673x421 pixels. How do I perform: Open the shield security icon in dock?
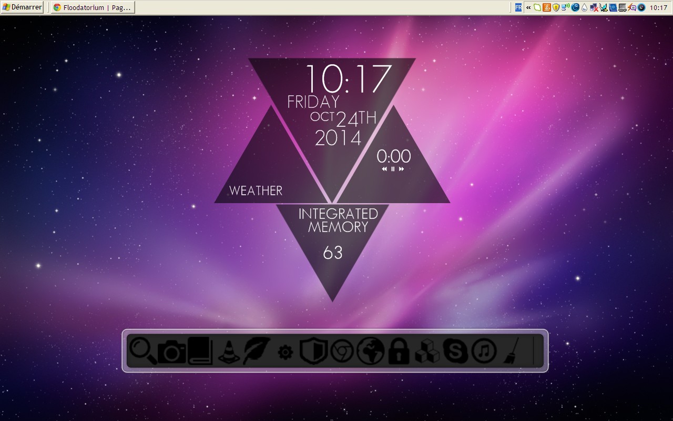(x=313, y=351)
